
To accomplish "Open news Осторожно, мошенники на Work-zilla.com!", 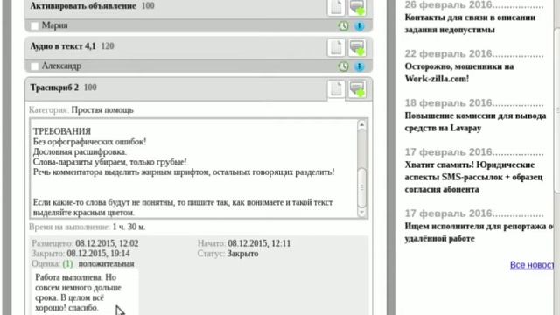I will 458,73.
